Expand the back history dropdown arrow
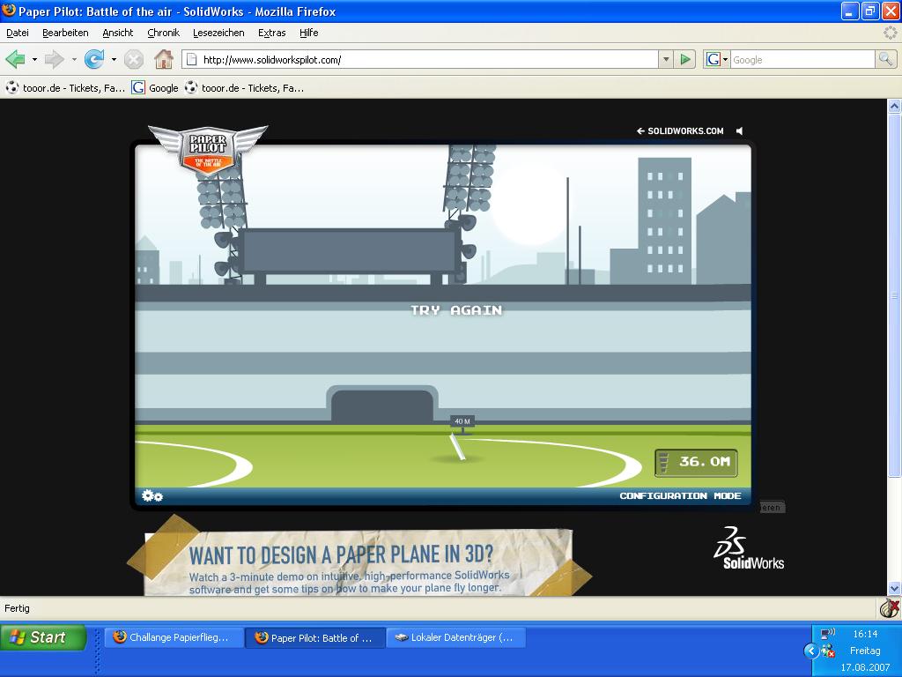Screen dimensions: 902x677 pyautogui.click(x=34, y=59)
